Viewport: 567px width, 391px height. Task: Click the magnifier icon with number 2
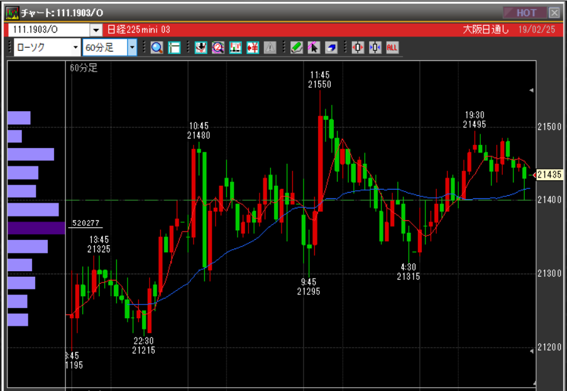tap(217, 47)
